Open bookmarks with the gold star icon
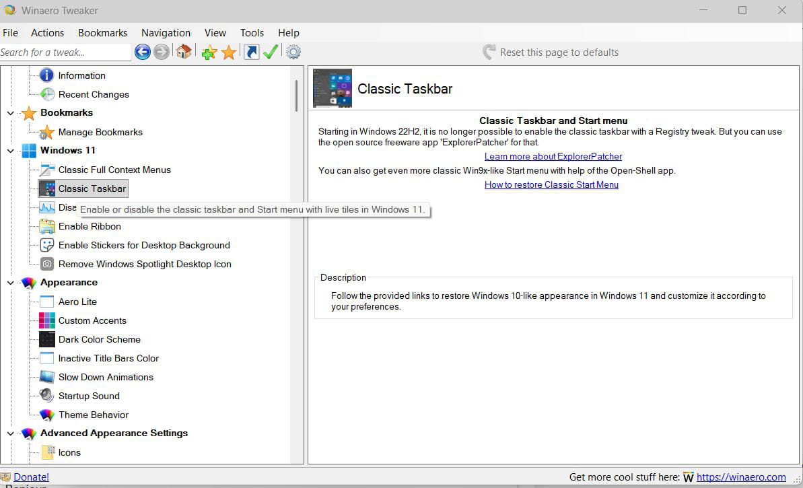Image resolution: width=803 pixels, height=488 pixels. [229, 53]
